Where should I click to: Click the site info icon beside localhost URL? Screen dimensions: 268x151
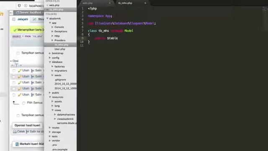(x=26, y=5)
